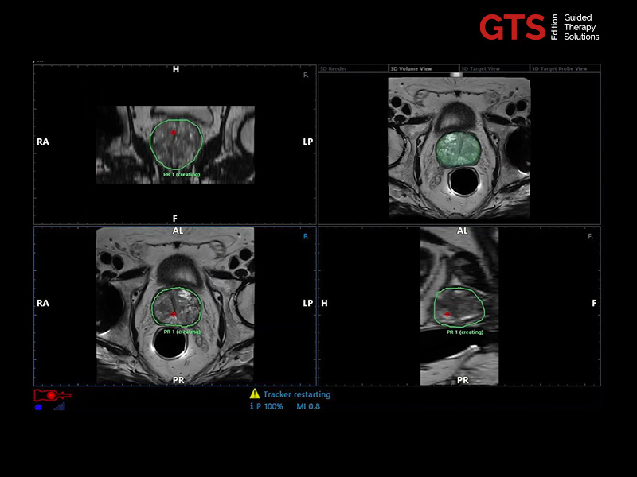Click the red target marker in coronal view
The width and height of the screenshot is (637, 477).
click(x=174, y=132)
